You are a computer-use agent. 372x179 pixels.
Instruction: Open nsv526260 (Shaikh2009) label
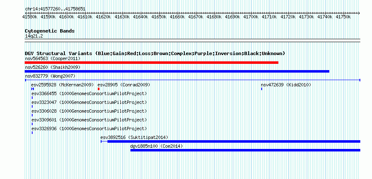click(53, 67)
